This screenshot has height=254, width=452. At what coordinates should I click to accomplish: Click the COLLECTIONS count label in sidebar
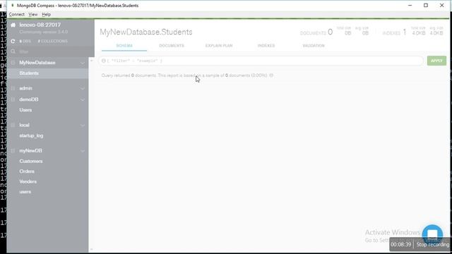[x=53, y=41]
